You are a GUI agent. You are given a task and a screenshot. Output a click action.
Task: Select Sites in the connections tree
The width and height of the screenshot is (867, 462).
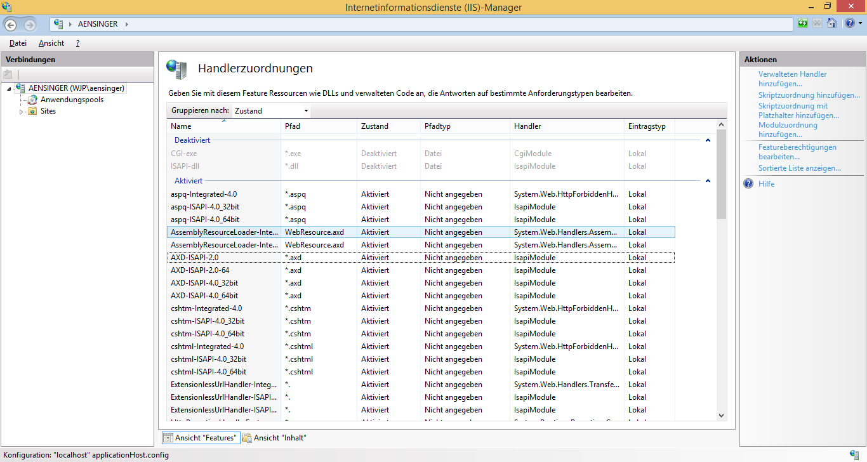[48, 111]
